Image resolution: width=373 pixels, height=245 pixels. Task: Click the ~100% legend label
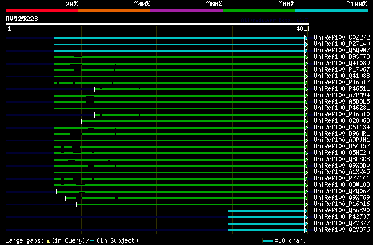357,4
